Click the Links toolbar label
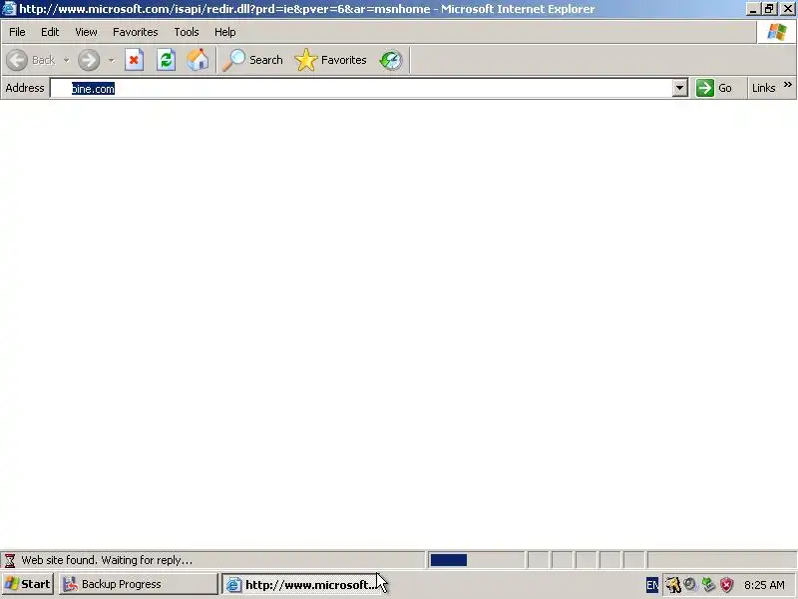This screenshot has width=798, height=599. (763, 88)
